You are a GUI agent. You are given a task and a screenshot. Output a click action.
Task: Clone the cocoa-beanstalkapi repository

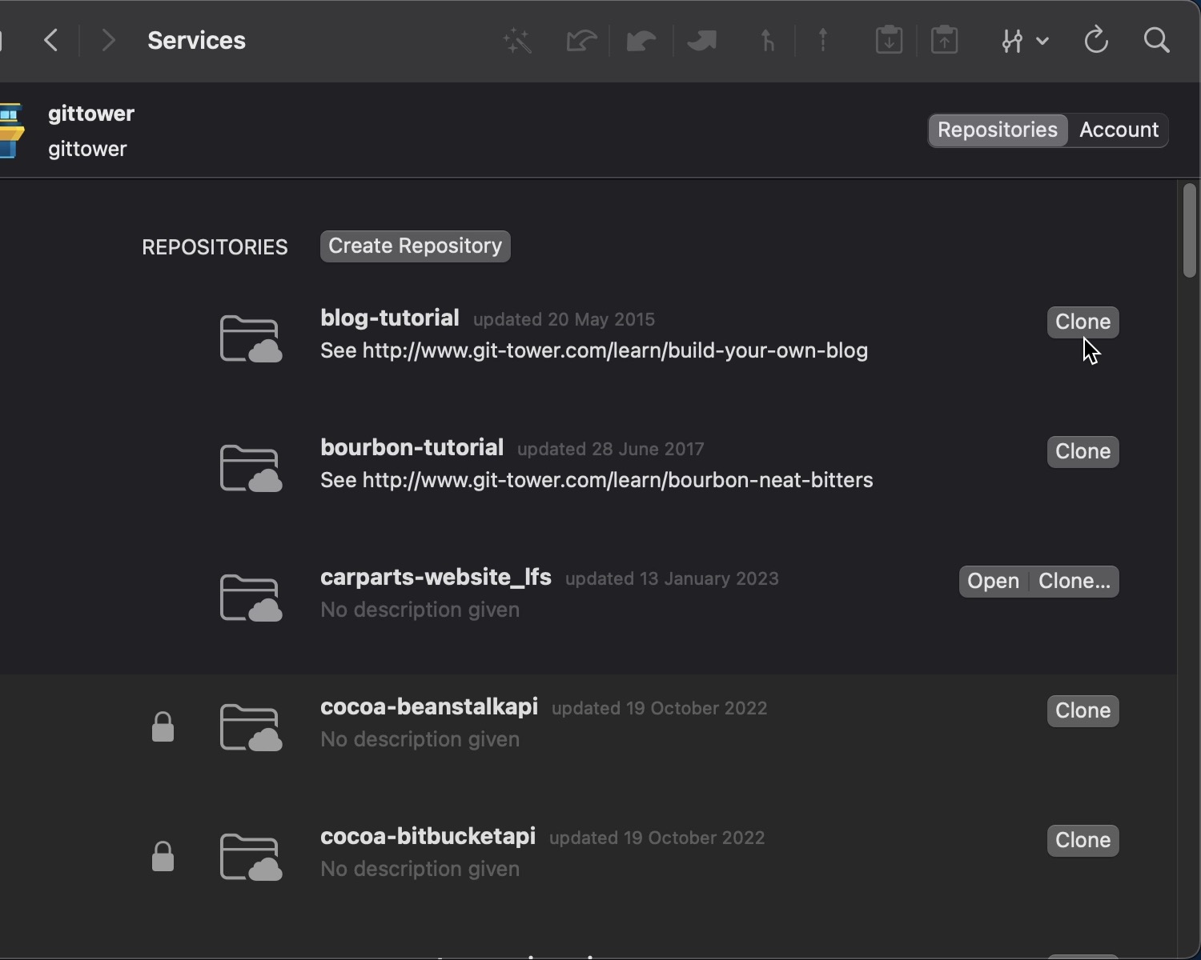1083,710
